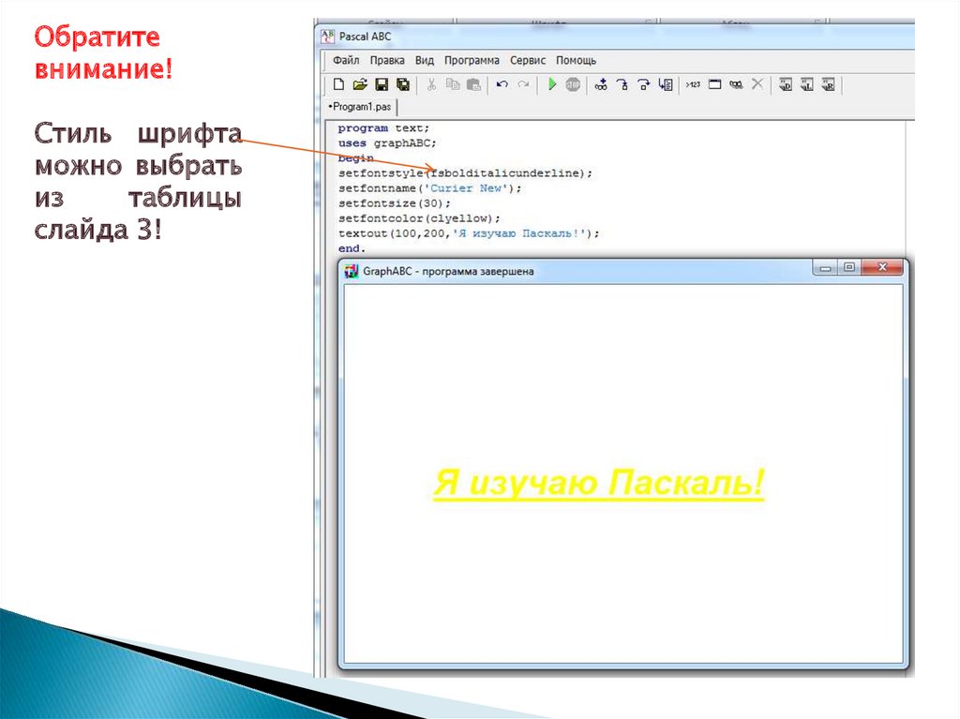Open the Сервис menu

(x=528, y=60)
